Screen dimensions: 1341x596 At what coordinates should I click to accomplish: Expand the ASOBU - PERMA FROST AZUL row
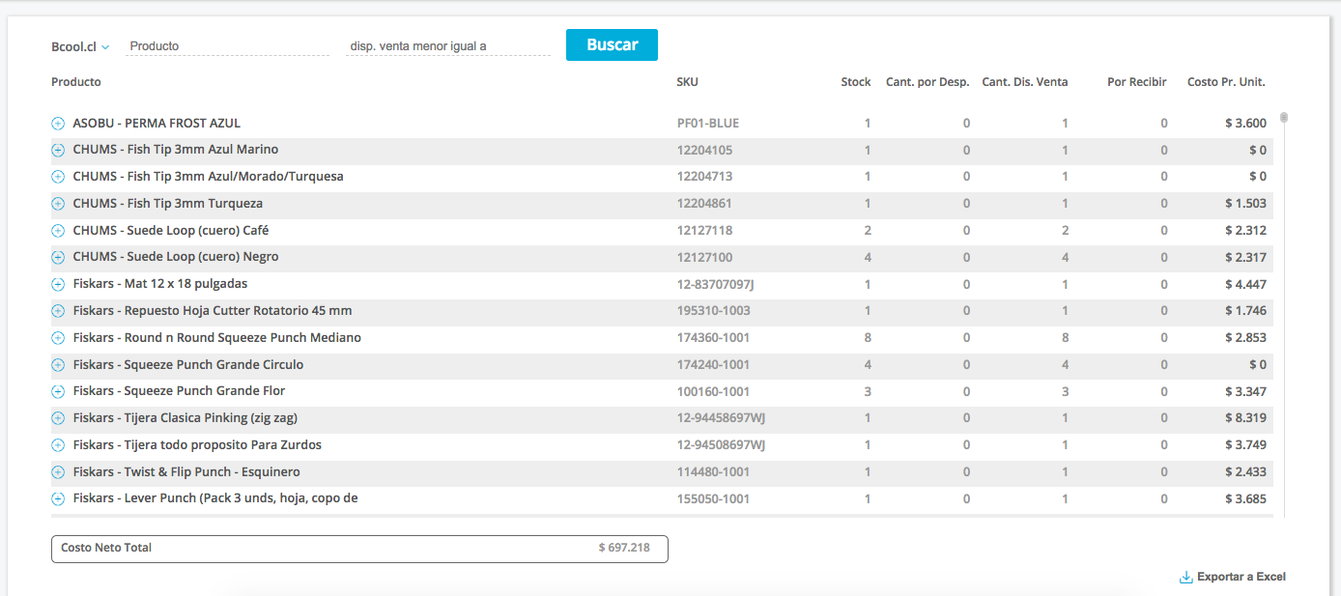57,124
